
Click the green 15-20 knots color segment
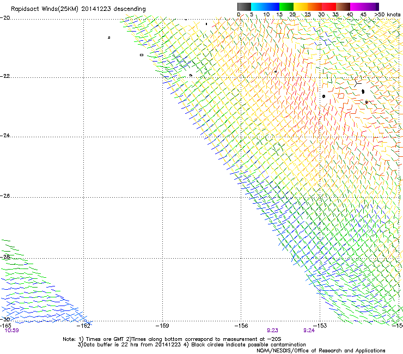coord(286,7)
